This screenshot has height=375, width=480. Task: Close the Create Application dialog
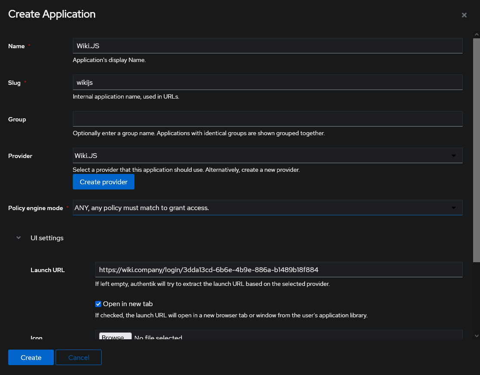tap(464, 15)
